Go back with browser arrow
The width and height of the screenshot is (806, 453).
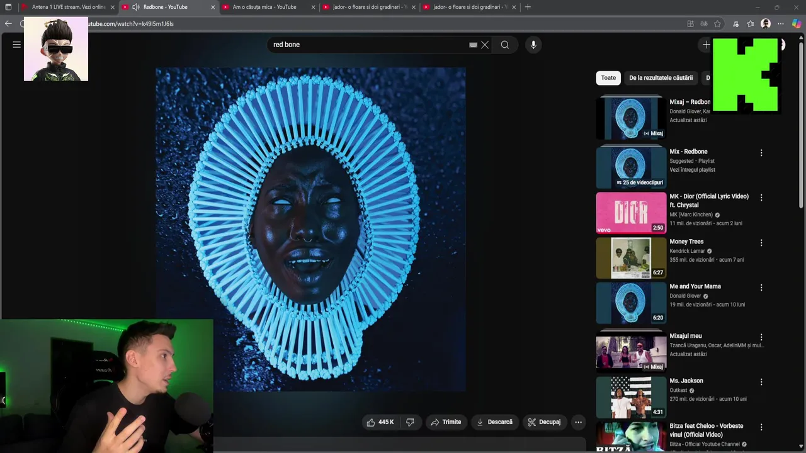tap(8, 24)
